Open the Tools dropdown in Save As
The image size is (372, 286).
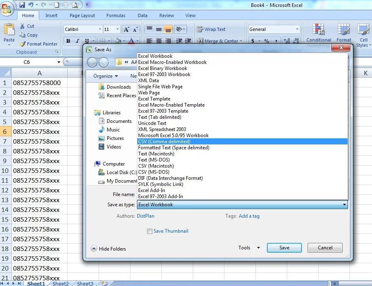[249, 248]
